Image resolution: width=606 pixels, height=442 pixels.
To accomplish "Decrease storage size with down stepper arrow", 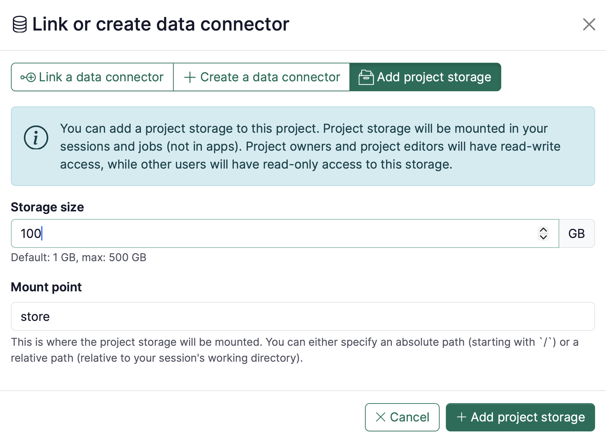I will click(x=543, y=237).
